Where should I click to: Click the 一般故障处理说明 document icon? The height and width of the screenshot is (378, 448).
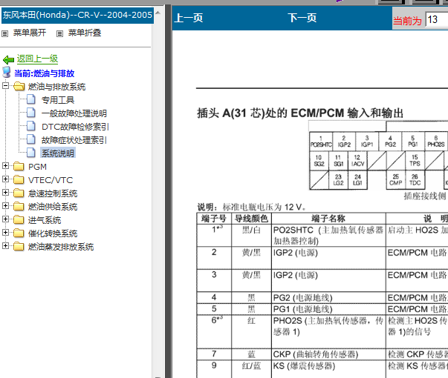[31, 113]
